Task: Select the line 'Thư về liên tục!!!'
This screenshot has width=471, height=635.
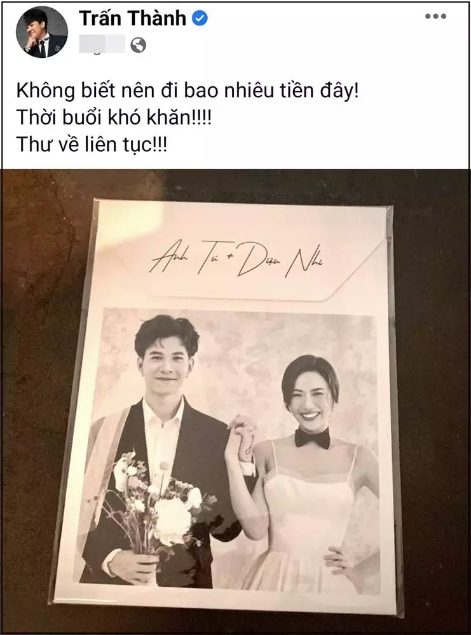Action: pos(92,145)
